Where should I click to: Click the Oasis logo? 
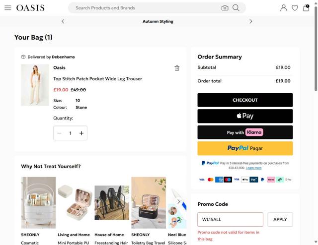pos(30,8)
